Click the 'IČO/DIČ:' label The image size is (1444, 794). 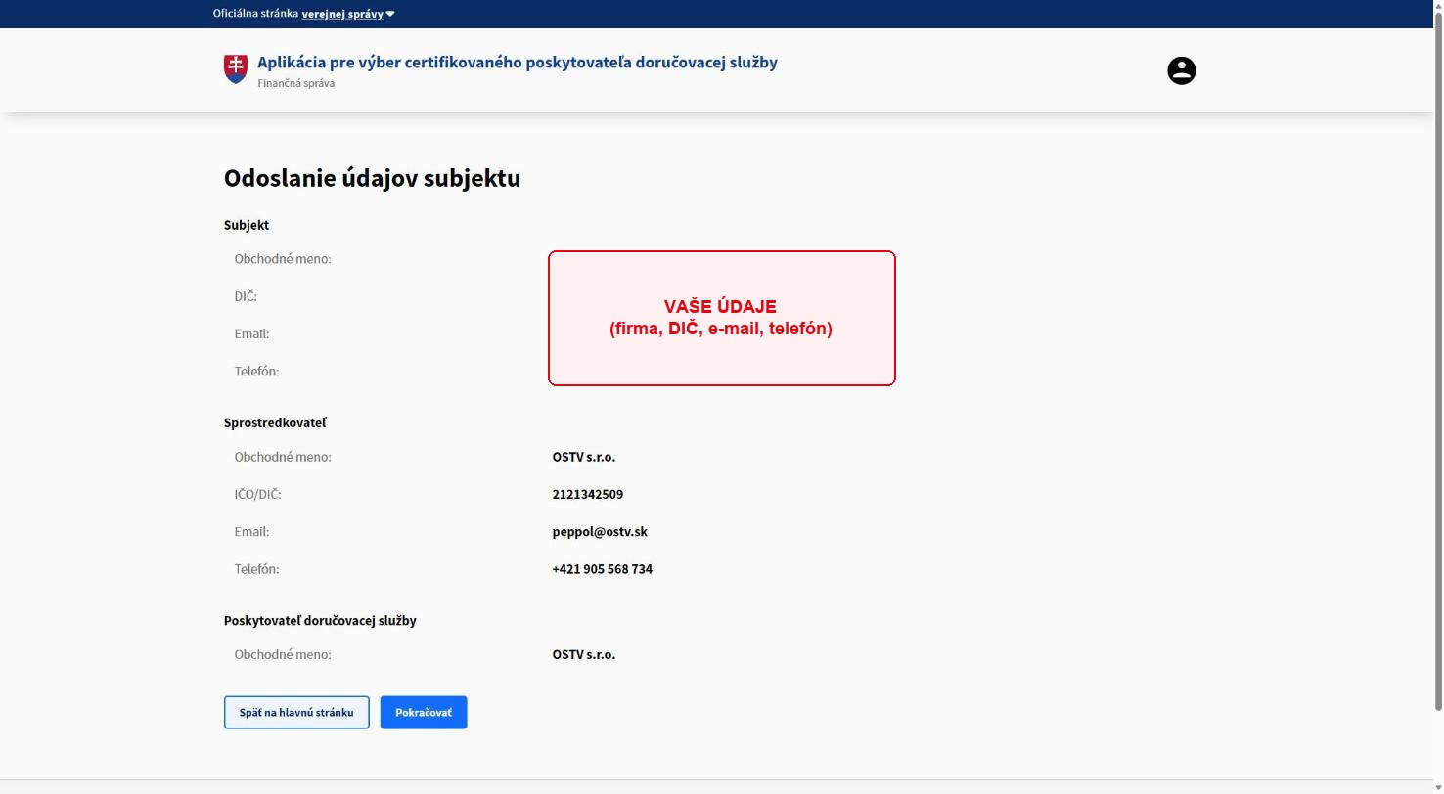tap(258, 494)
